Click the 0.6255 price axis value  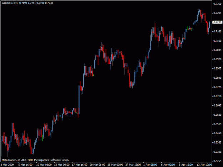[217, 161]
